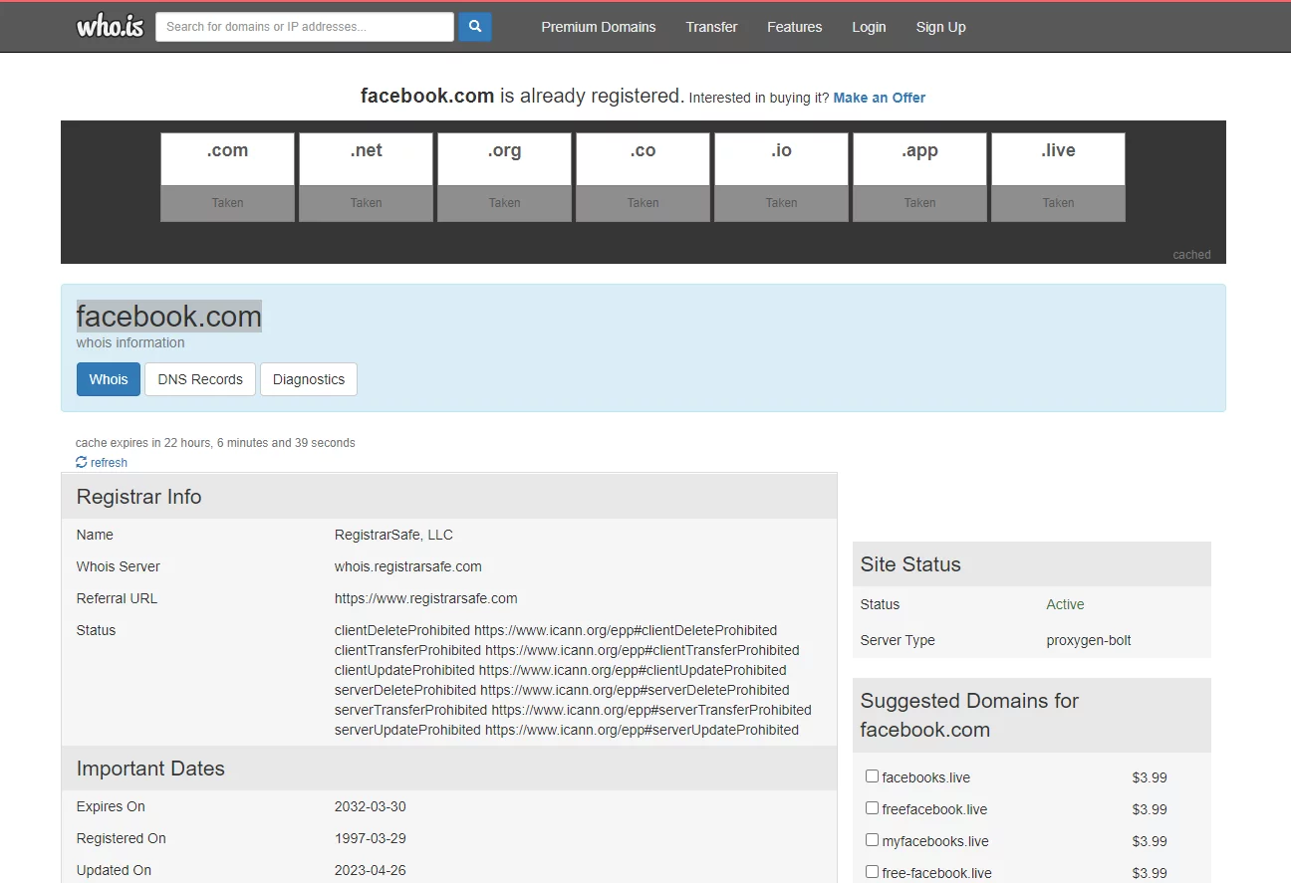Click the Login link
The width and height of the screenshot is (1291, 883).
pos(869,27)
